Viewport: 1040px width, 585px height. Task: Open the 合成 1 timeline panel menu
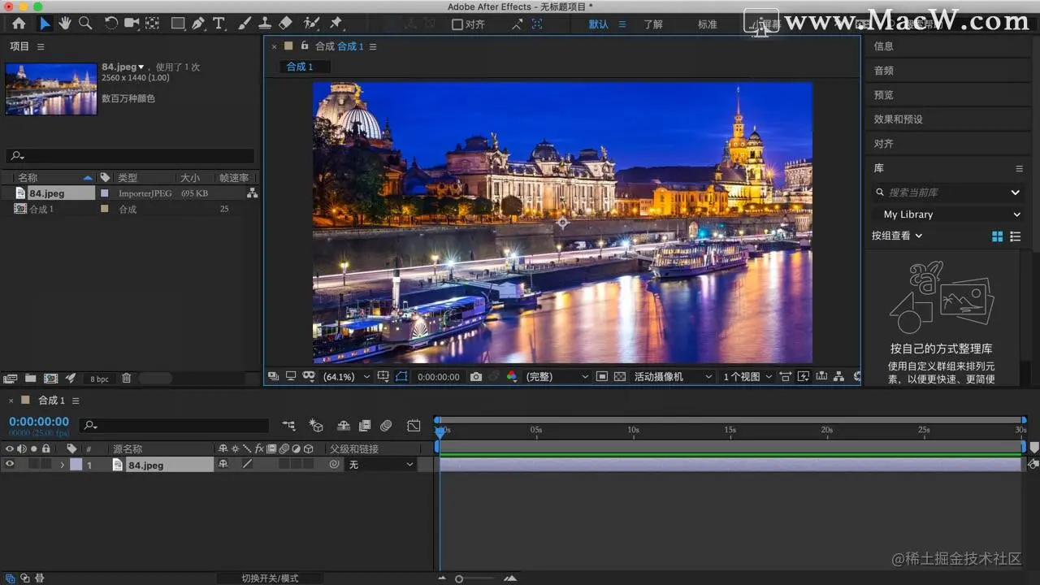point(75,401)
